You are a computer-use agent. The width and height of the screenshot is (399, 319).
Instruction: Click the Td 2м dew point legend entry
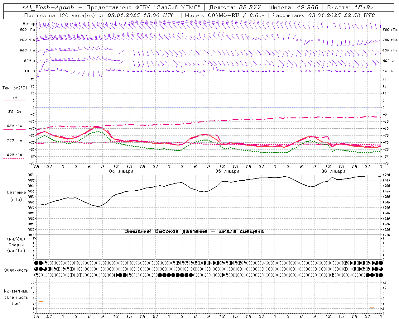(x=15, y=111)
